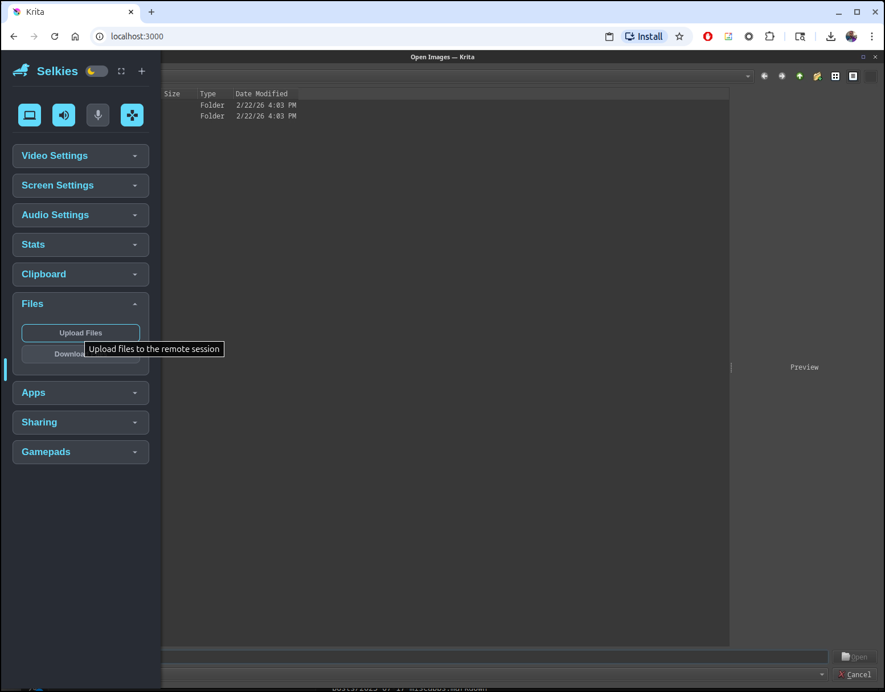Click the laptop video stream icon
The width and height of the screenshot is (885, 692).
(x=30, y=115)
